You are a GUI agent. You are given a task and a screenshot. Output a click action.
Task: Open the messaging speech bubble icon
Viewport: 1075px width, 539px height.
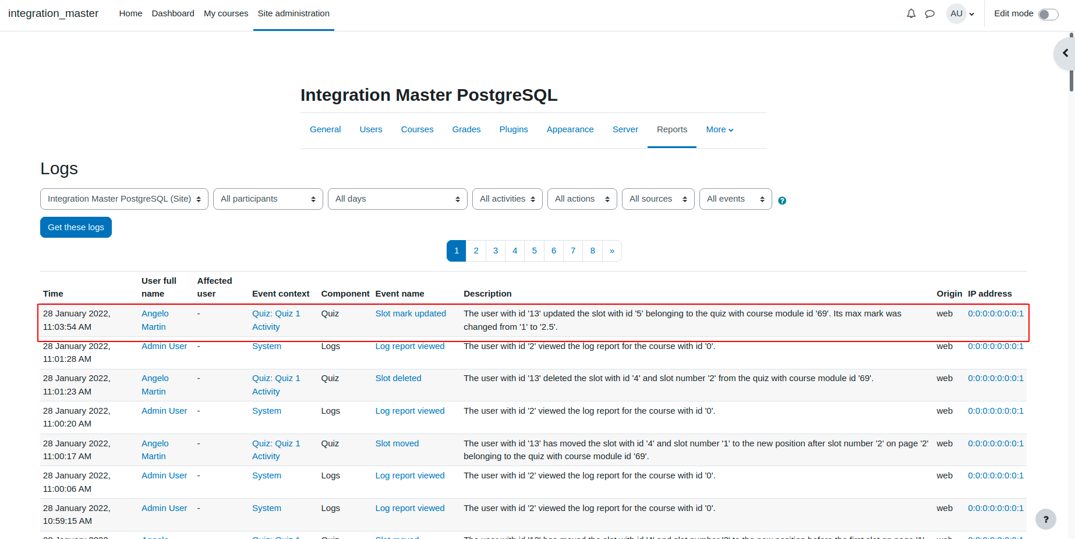click(929, 13)
